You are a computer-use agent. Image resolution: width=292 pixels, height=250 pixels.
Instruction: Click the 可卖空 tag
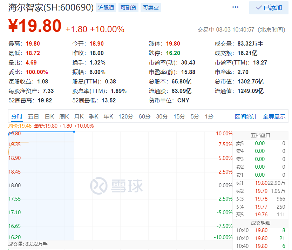pyautogui.click(x=151, y=8)
